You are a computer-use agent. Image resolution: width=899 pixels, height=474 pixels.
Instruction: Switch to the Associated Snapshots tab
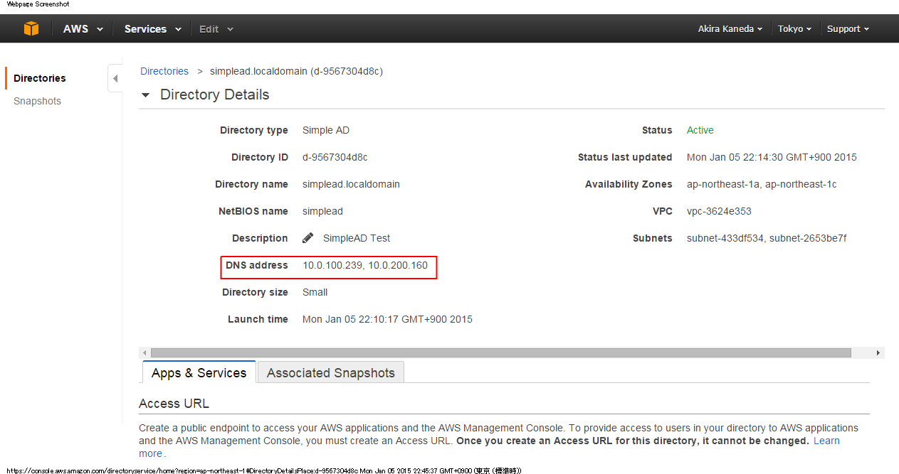point(330,373)
